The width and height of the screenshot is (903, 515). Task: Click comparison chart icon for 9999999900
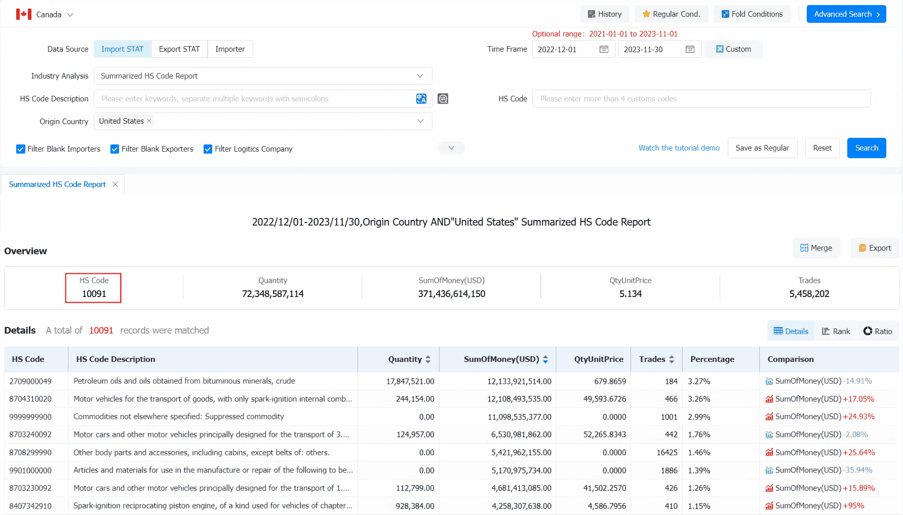coord(769,417)
